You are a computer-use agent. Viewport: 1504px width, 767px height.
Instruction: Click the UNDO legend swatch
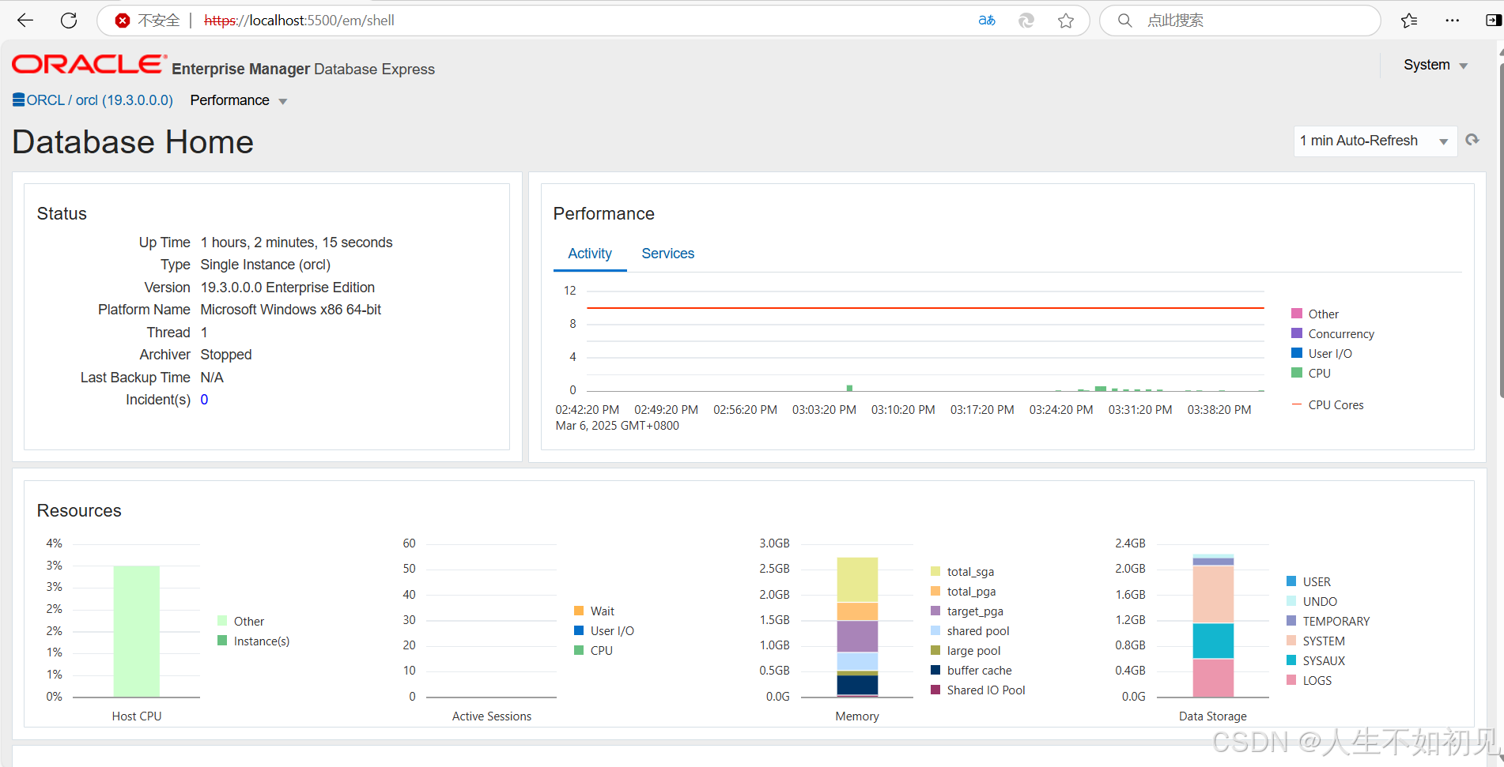[1291, 601]
